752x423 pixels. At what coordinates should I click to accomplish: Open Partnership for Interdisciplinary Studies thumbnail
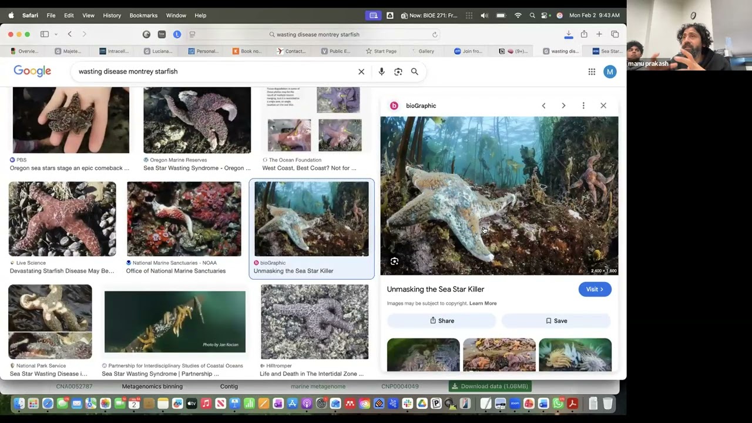(175, 322)
